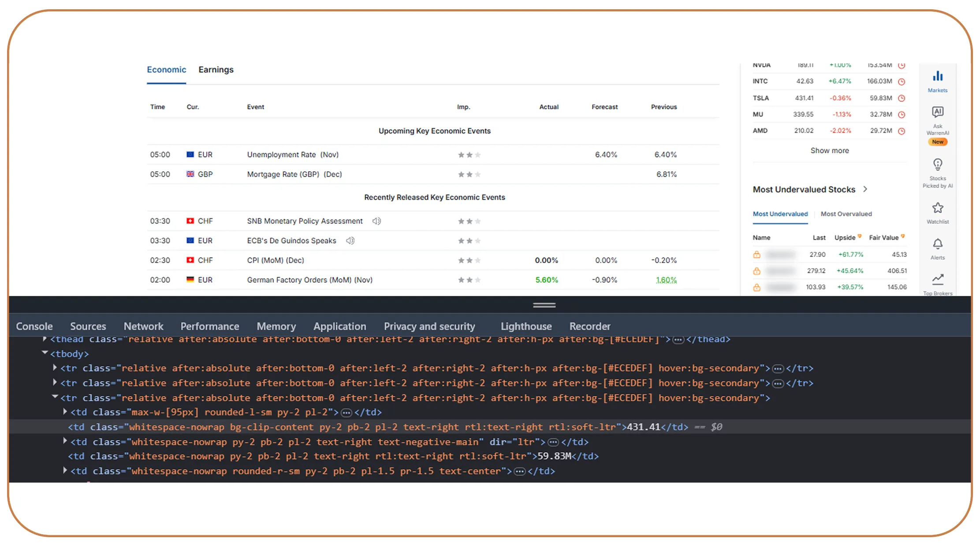Viewport: 980px width, 546px height.
Task: Set third importance star for Unemployment Rate event
Action: click(x=478, y=155)
